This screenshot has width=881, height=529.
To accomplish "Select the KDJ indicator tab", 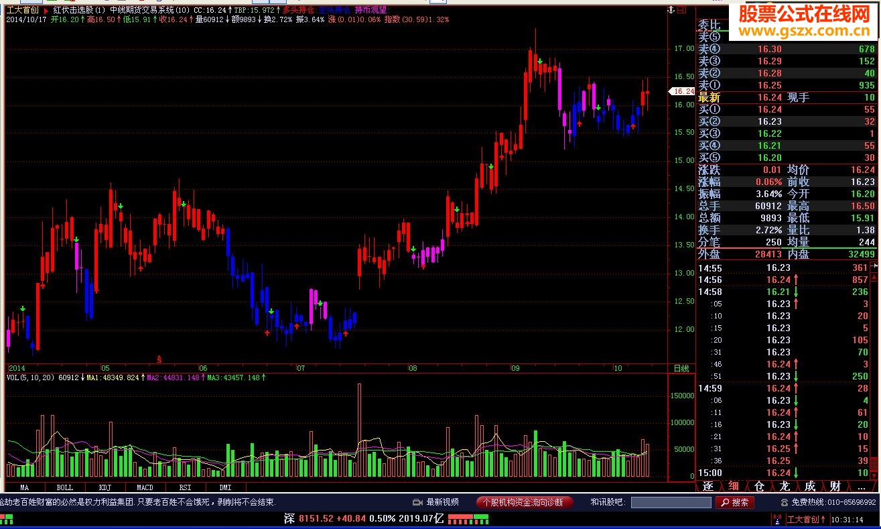I will click(x=105, y=487).
